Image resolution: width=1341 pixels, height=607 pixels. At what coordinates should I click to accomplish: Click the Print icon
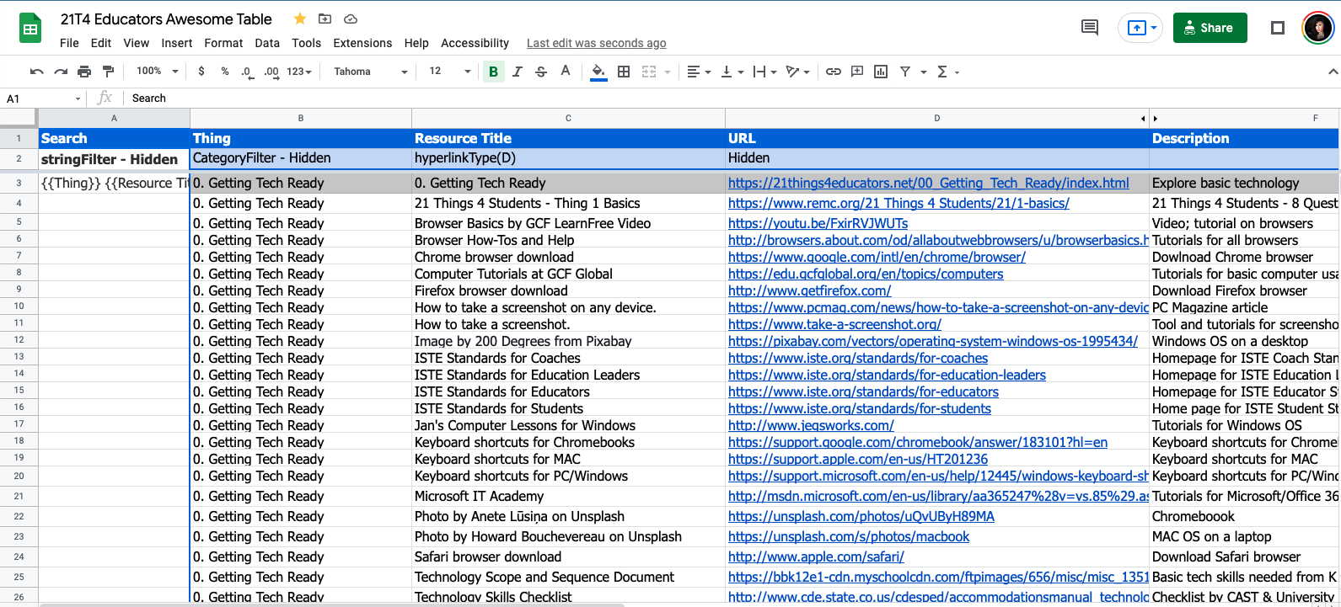(x=84, y=72)
